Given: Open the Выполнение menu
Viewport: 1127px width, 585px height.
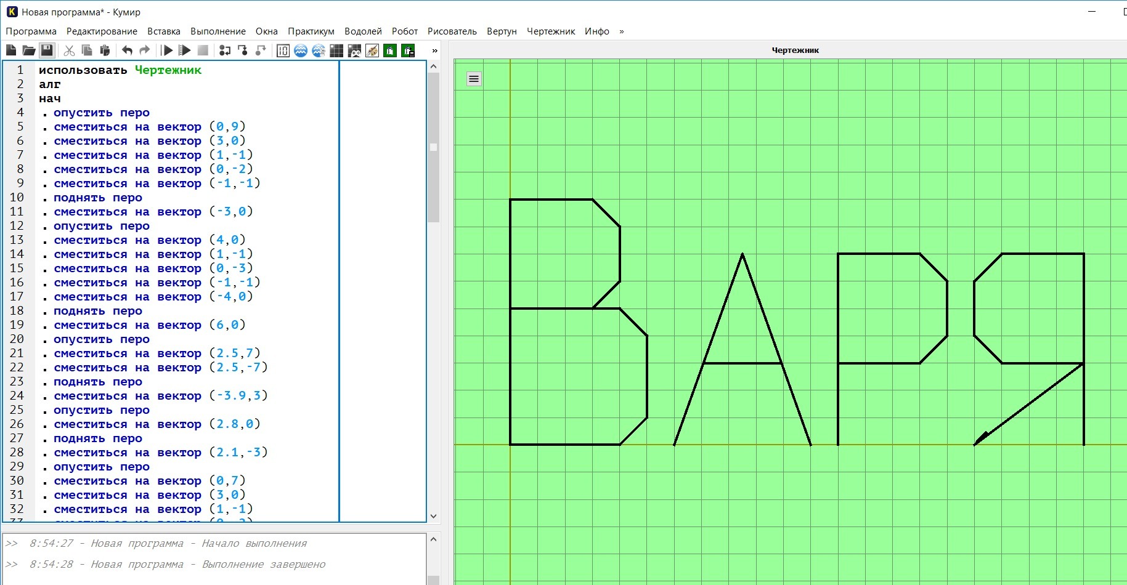Looking at the screenshot, I should 218,31.
